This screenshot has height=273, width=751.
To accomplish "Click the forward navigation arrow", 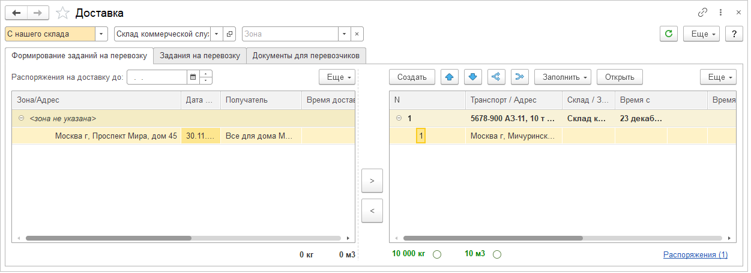I will [x=38, y=13].
